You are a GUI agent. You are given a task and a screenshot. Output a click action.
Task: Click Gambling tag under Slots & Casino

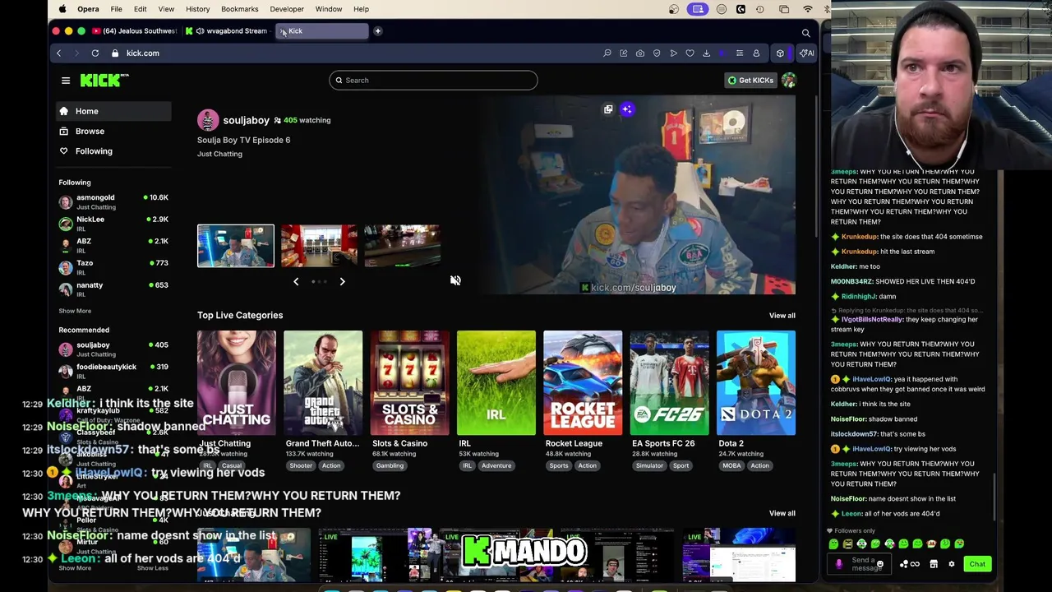click(390, 465)
